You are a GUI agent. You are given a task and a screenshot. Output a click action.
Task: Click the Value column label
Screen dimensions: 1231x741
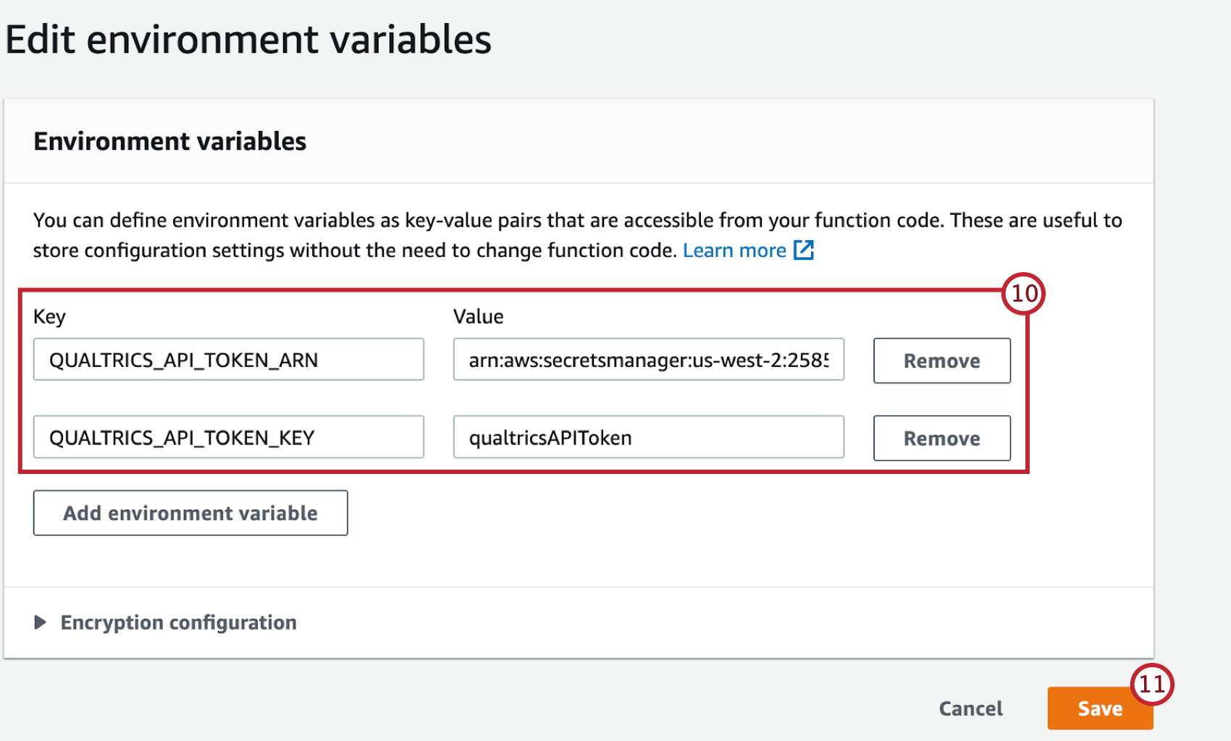(478, 316)
